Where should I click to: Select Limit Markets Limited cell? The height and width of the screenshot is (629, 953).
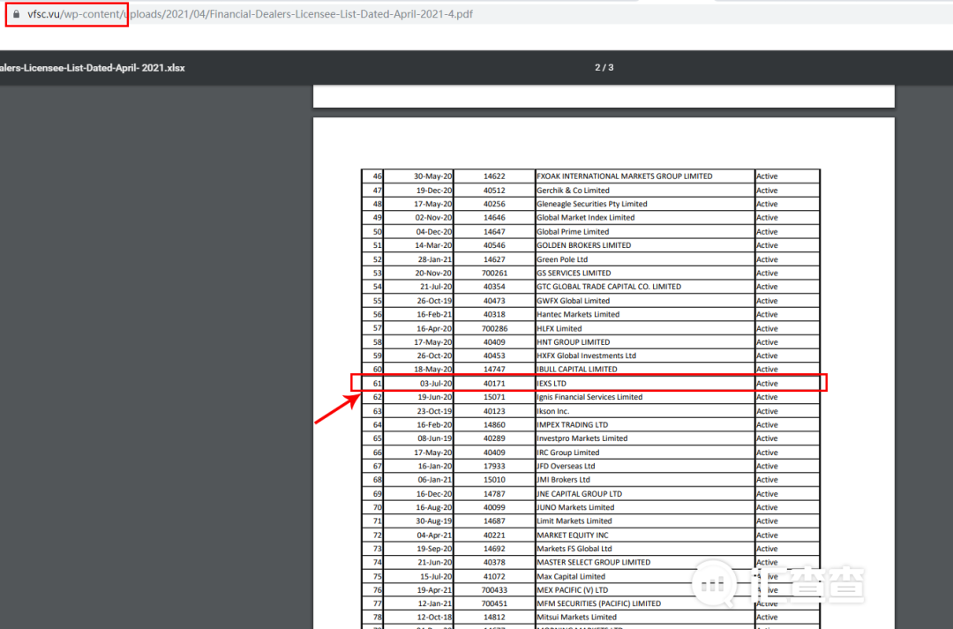(x=645, y=521)
